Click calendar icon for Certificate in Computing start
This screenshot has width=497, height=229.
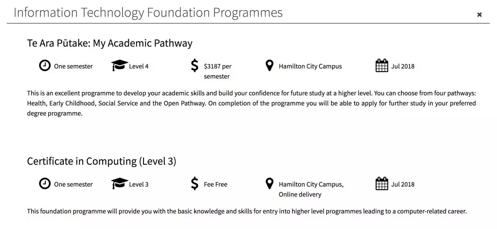pyautogui.click(x=381, y=184)
